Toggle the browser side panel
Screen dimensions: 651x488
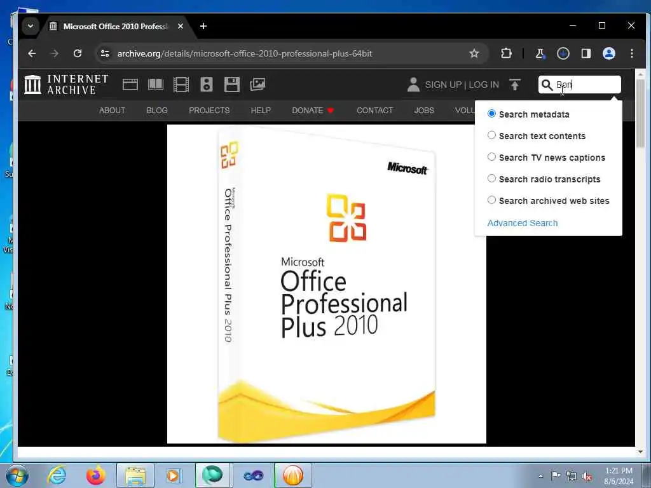coord(586,53)
